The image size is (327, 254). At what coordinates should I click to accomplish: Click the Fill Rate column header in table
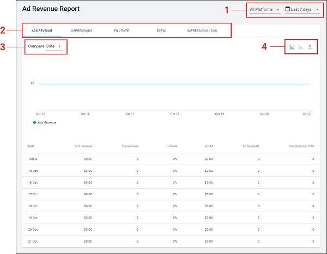172,146
